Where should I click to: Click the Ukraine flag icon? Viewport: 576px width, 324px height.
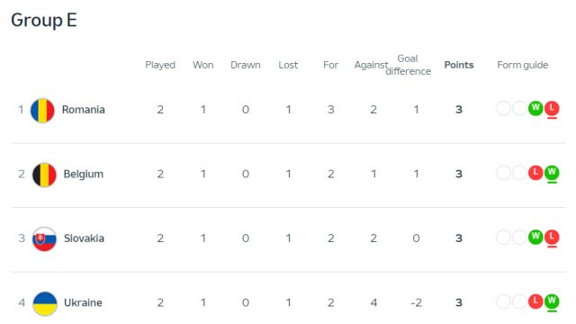[45, 304]
